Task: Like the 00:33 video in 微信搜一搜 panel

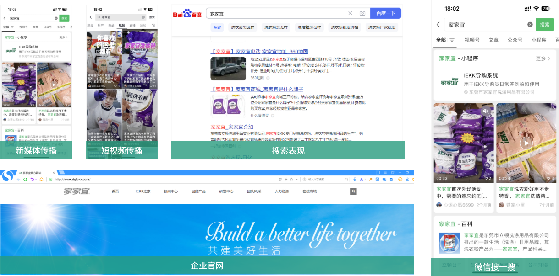Action: click(488, 178)
